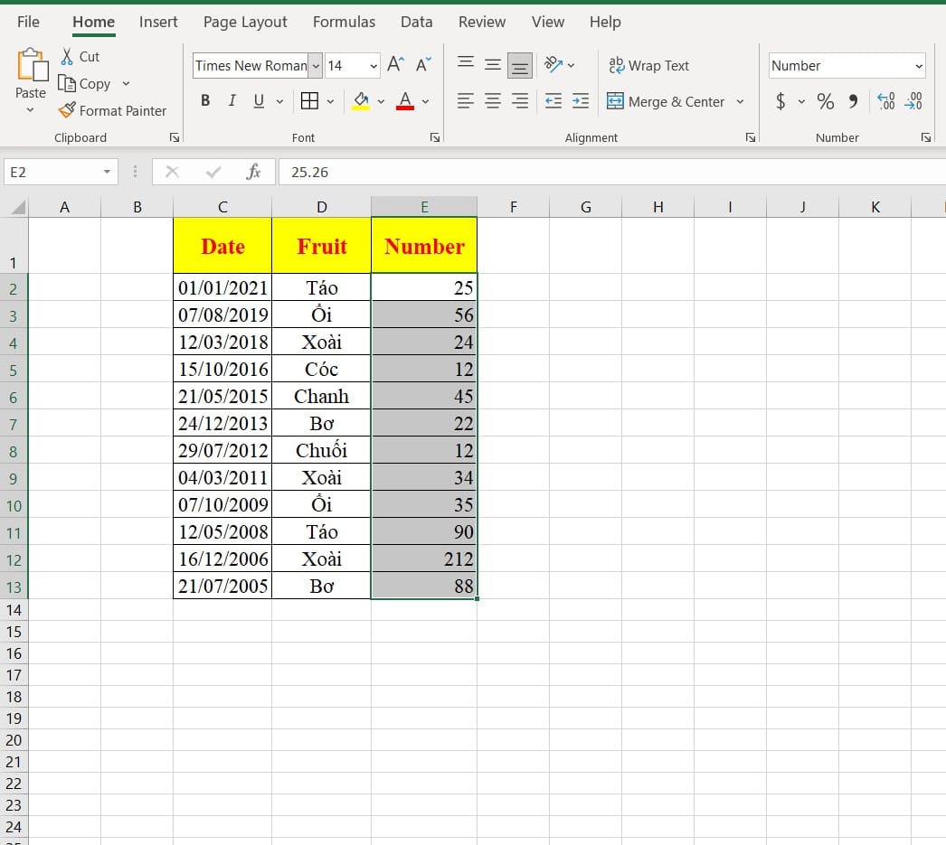Click the Copy icon
The width and height of the screenshot is (946, 845).
coord(66,83)
